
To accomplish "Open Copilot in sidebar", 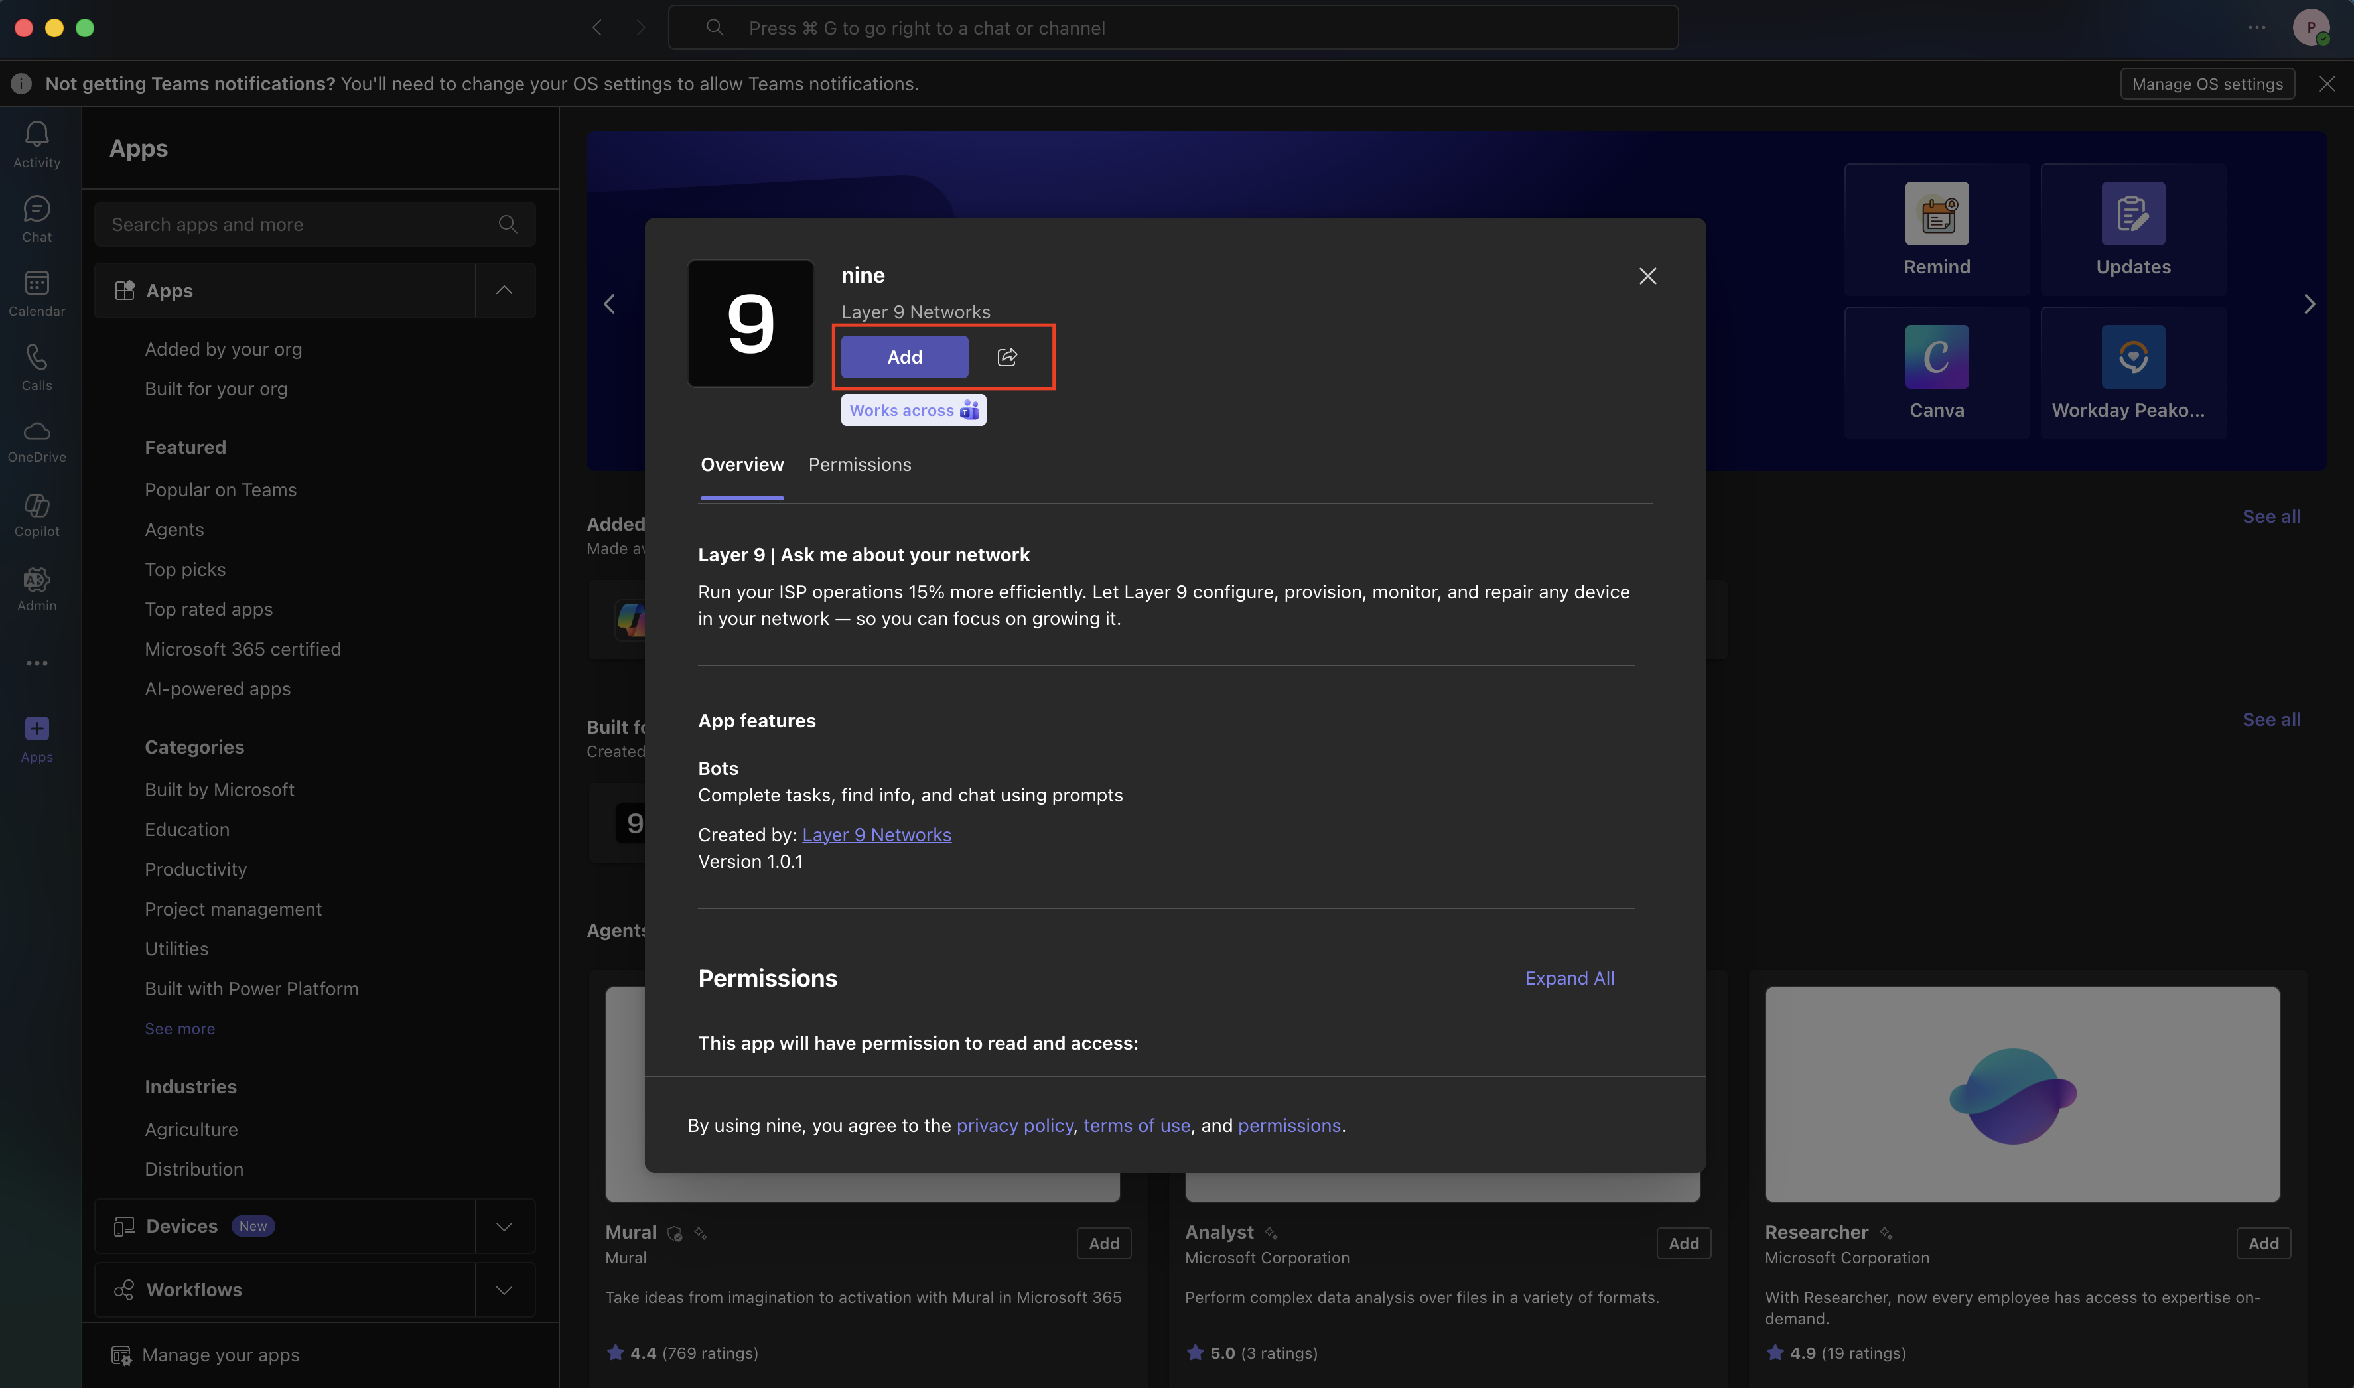I will click(36, 516).
